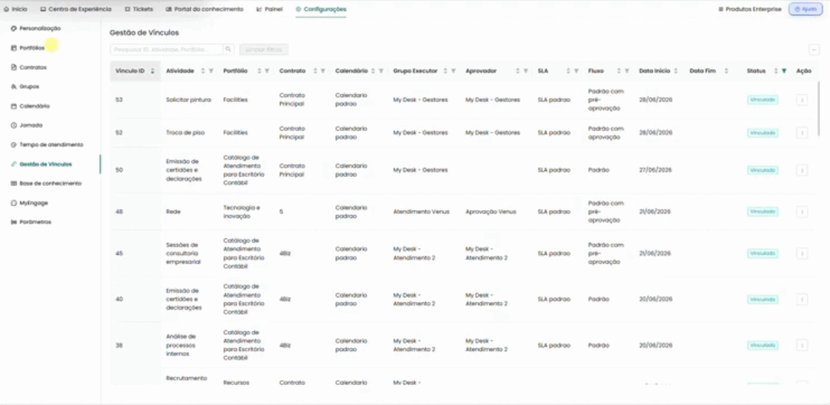
Task: Filter the Atividade column
Action: point(211,71)
